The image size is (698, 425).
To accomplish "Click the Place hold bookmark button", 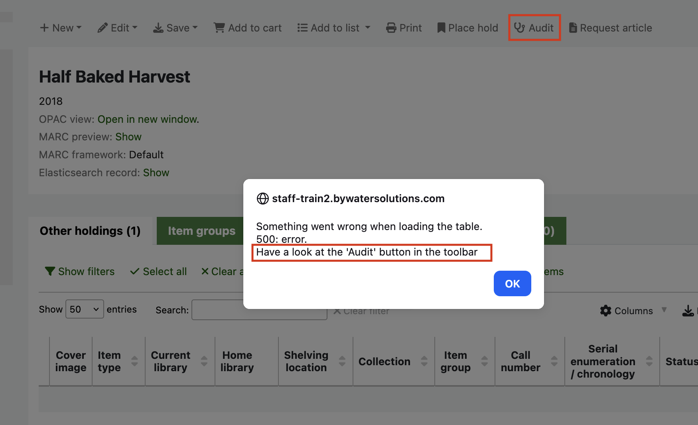I will click(x=467, y=28).
